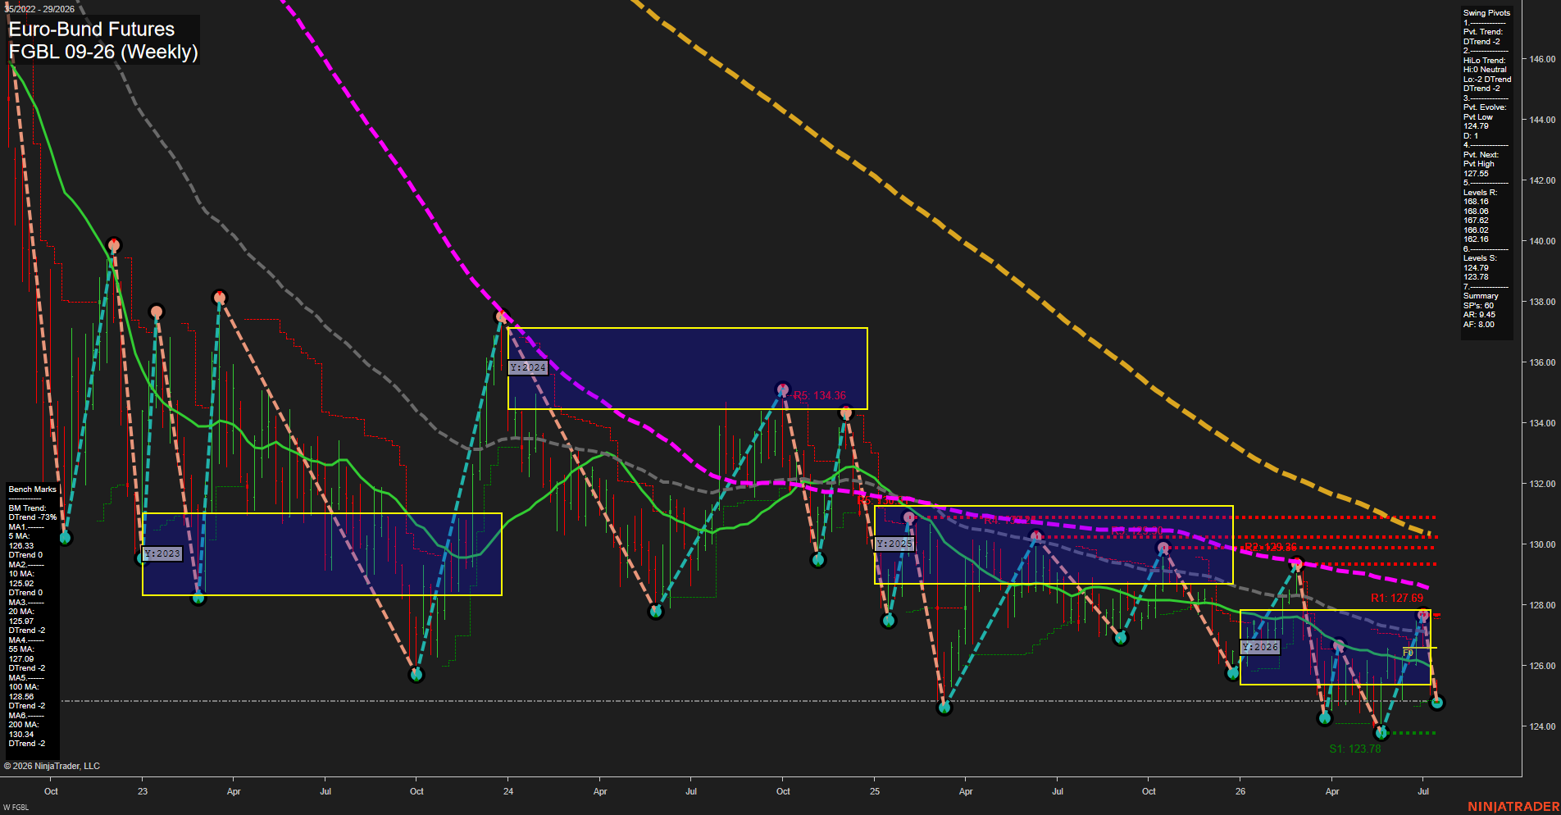Click the DTrend -73% value
The width and height of the screenshot is (1561, 815).
click(33, 517)
